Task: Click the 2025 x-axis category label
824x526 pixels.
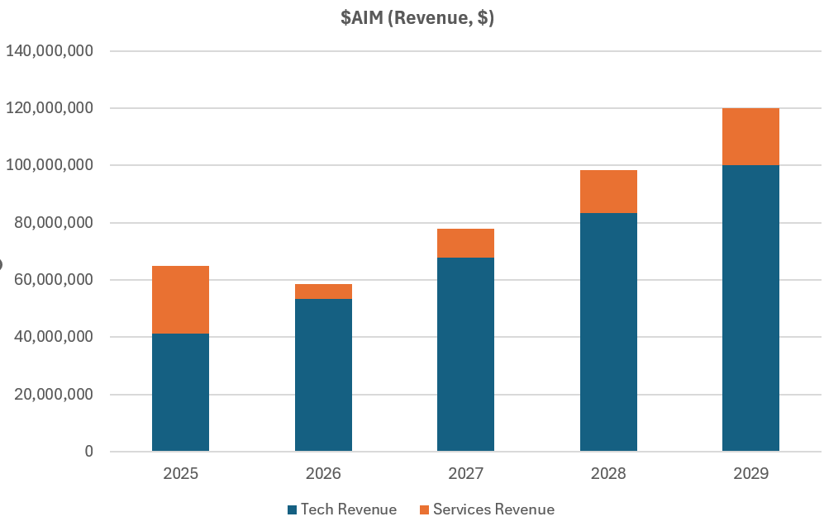Action: point(180,474)
